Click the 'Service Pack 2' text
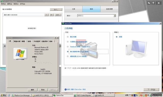The width and height of the screenshot is (163, 97). tap(39, 54)
